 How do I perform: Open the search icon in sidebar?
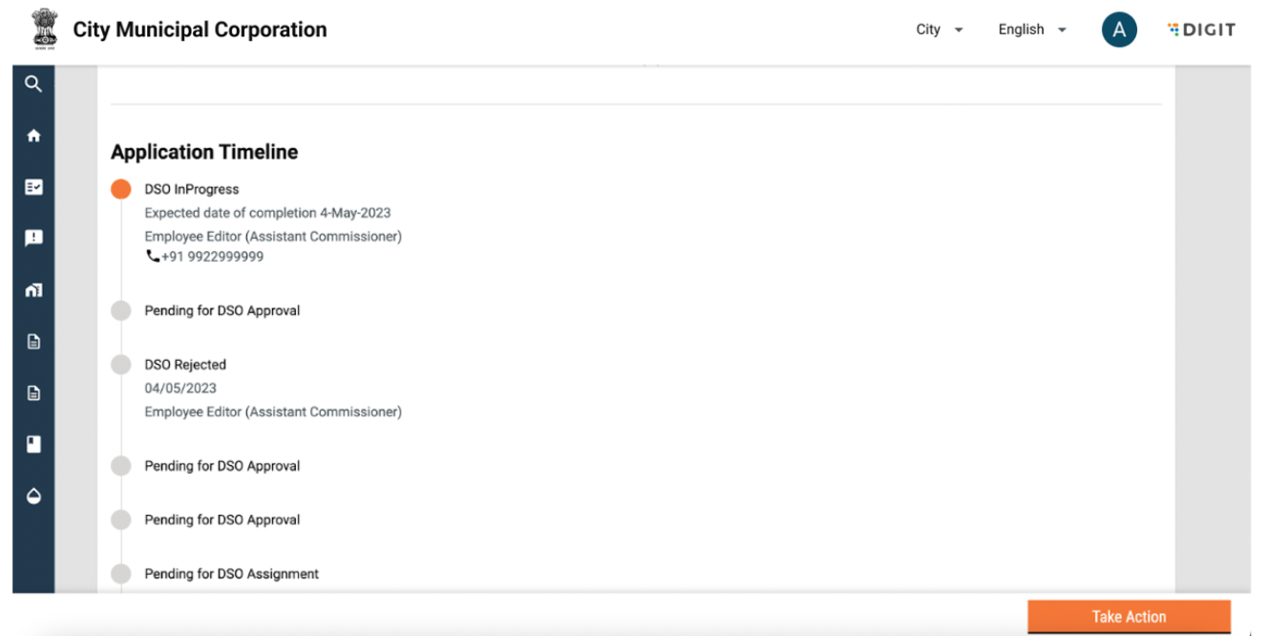click(33, 84)
